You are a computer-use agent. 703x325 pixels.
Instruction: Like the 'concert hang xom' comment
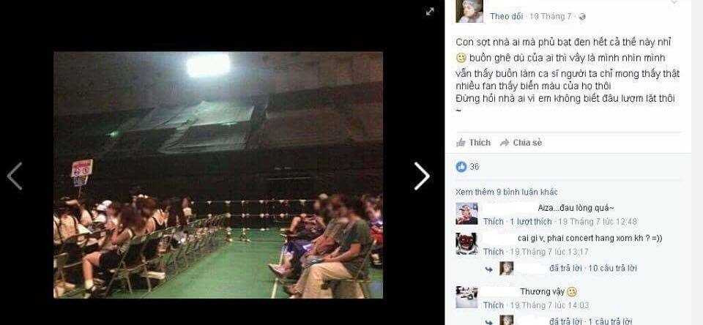pyautogui.click(x=493, y=252)
